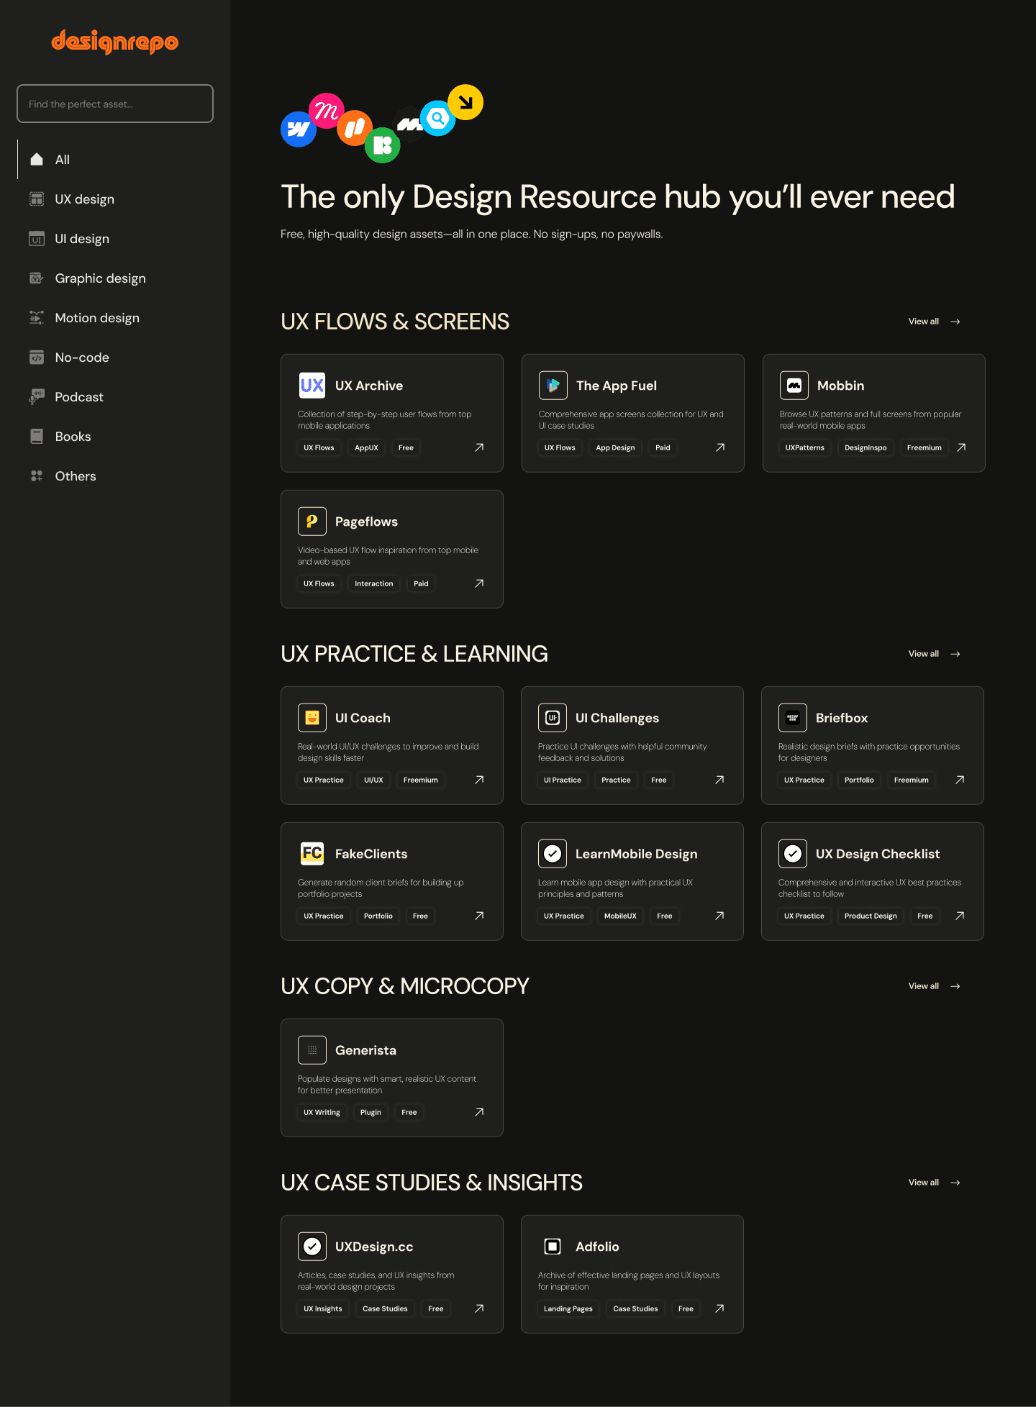Open Briefbox external link arrow
The image size is (1036, 1407).
coord(960,780)
